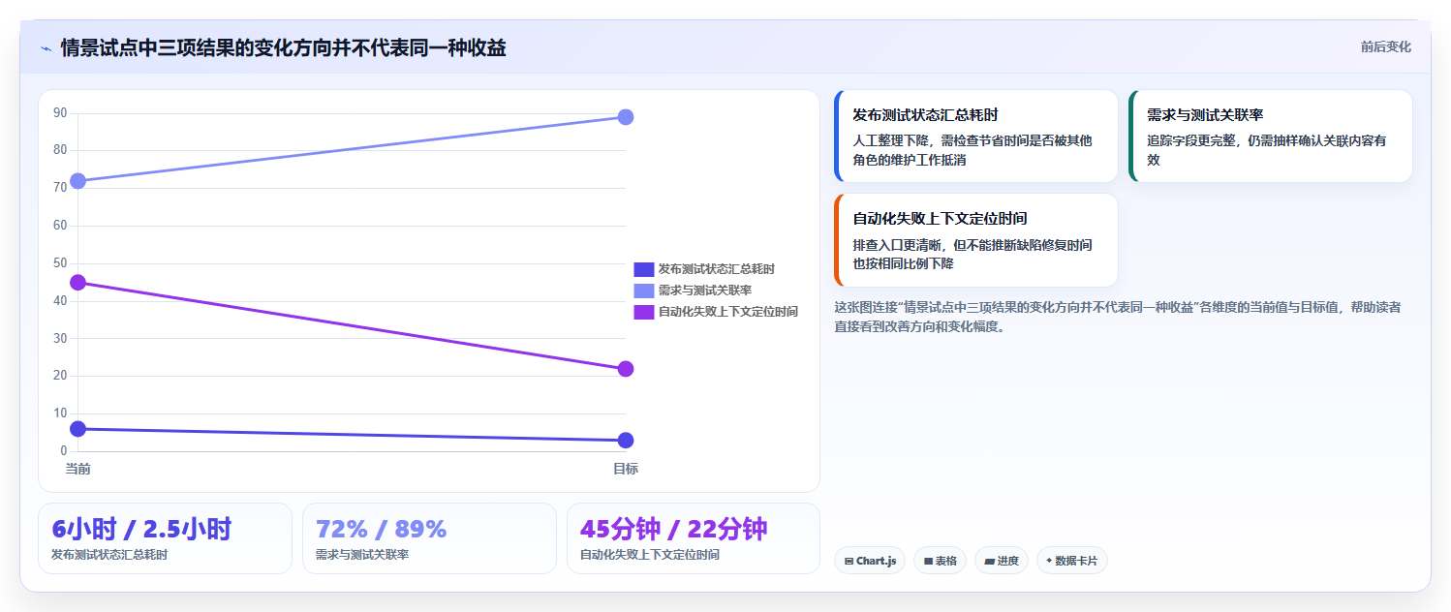
Task: Toggle 发布测试状态汇总耗时 legend swatch
Action: click(x=643, y=269)
